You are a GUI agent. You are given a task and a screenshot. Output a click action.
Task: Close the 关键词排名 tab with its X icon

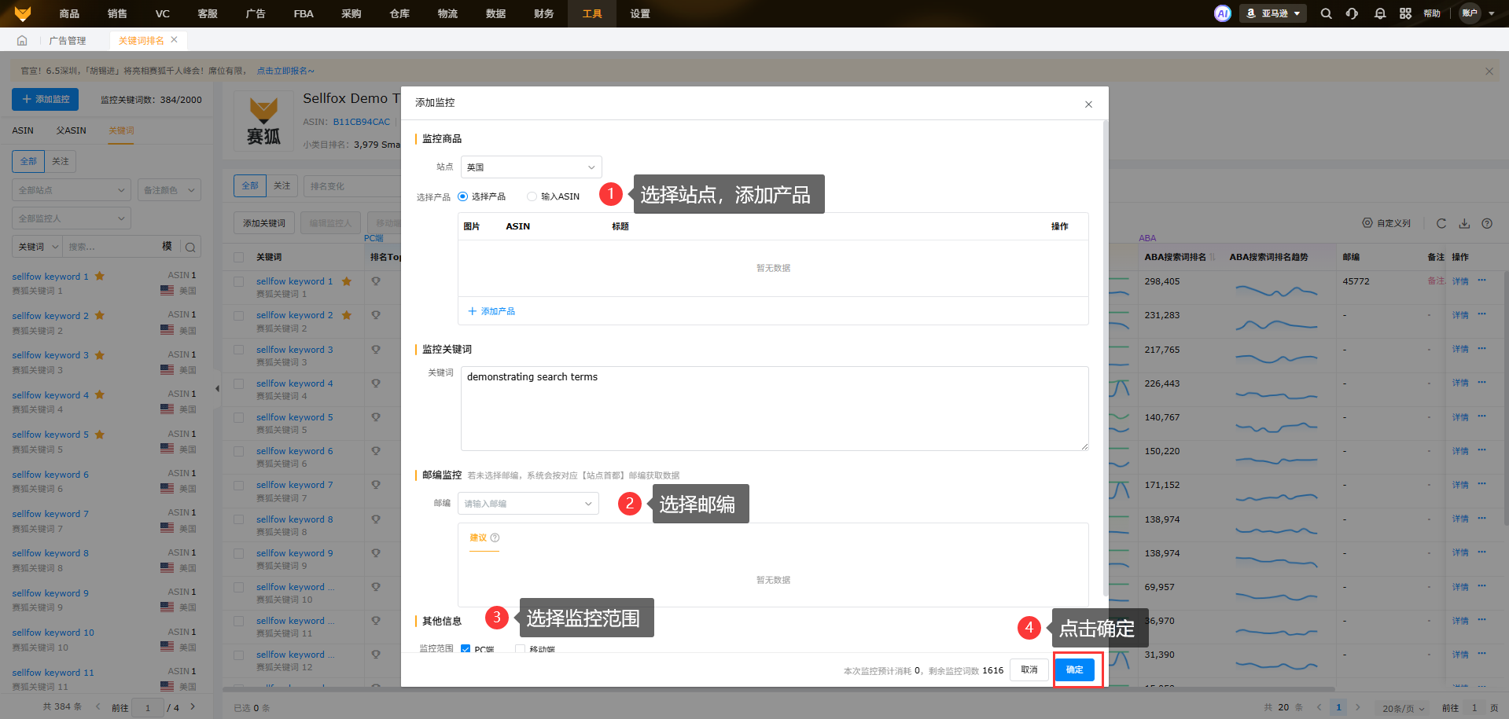coord(174,39)
